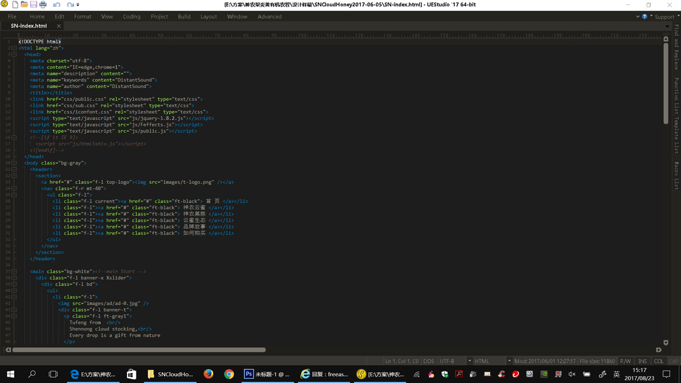
Task: Click the vertical scrollbar down arrow
Action: [x=666, y=343]
